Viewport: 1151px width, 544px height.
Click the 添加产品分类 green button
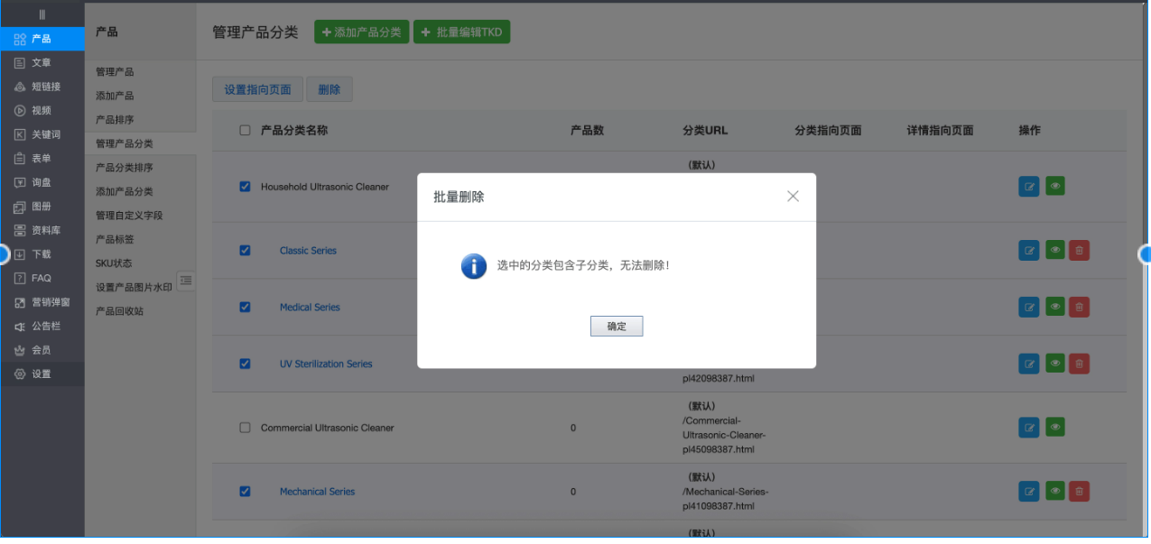(x=361, y=32)
